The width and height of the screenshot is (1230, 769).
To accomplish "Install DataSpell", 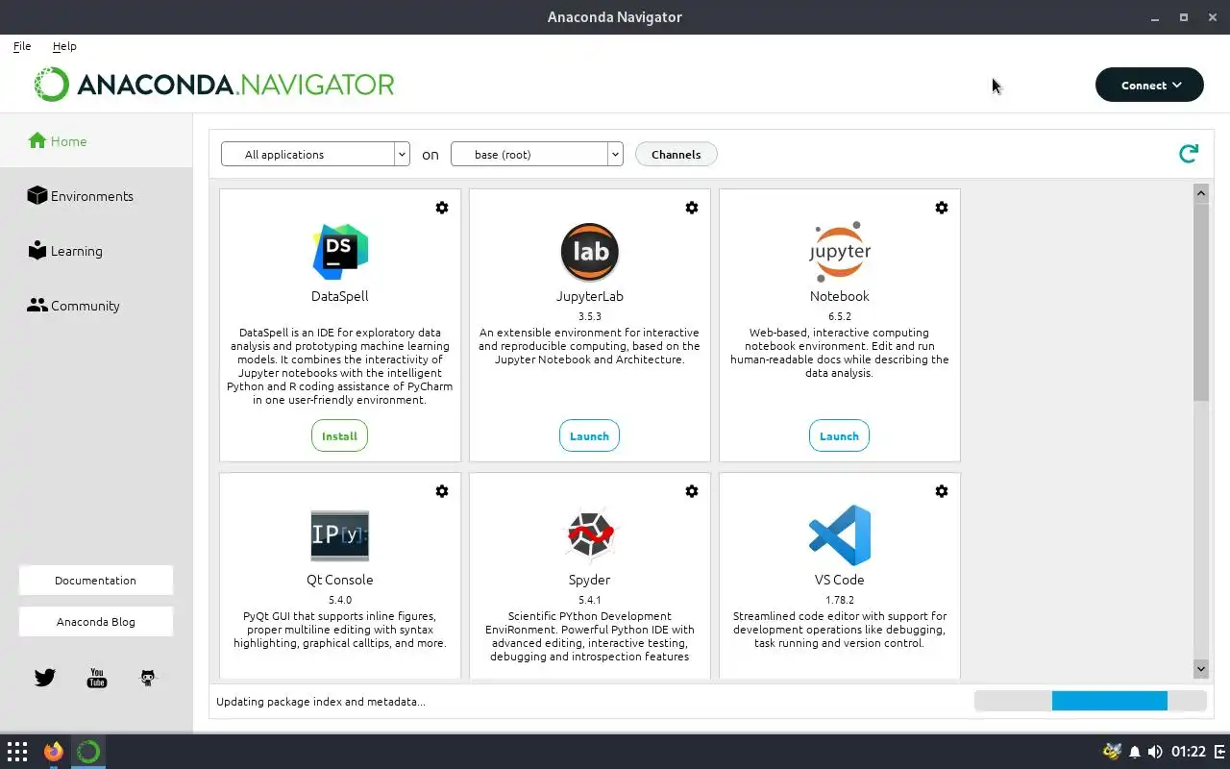I will pyautogui.click(x=339, y=435).
